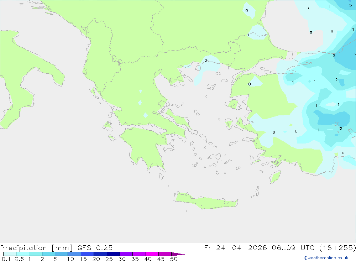This screenshot has width=356, height=261.
Task: Click the 'Precipitation [mm]' title text
Action: (x=36, y=248)
